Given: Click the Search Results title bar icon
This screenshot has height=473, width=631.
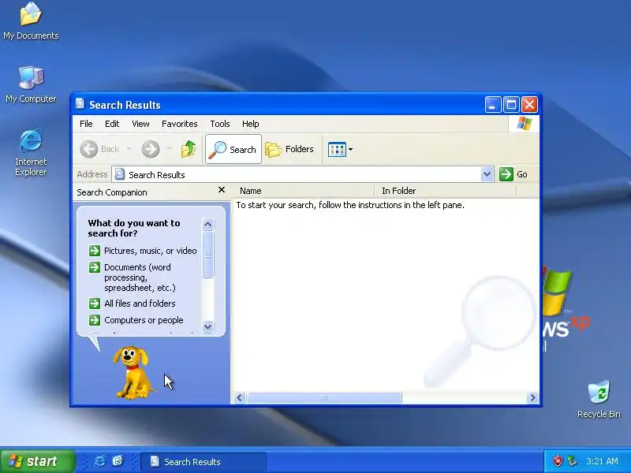Looking at the screenshot, I should coord(80,104).
